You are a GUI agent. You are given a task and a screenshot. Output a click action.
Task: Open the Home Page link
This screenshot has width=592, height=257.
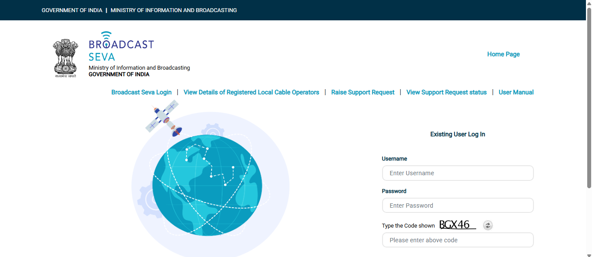[x=503, y=54]
